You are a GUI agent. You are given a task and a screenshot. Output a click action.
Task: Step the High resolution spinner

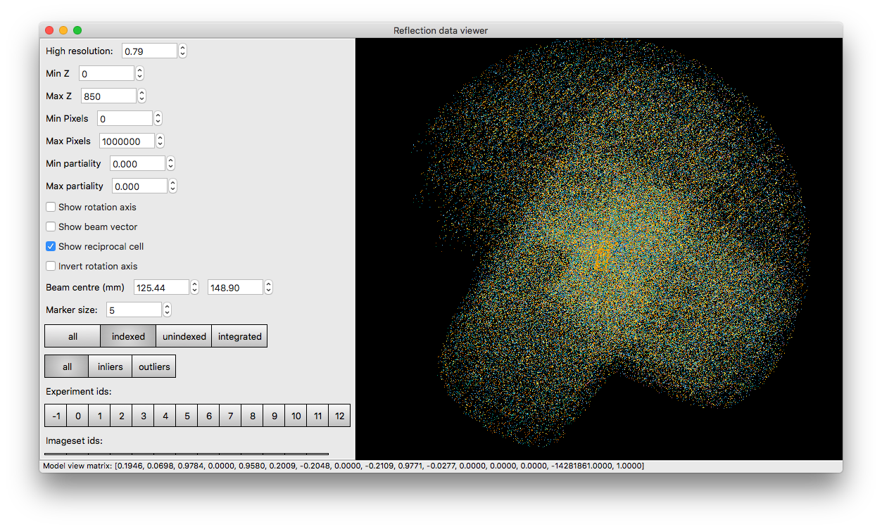[183, 51]
